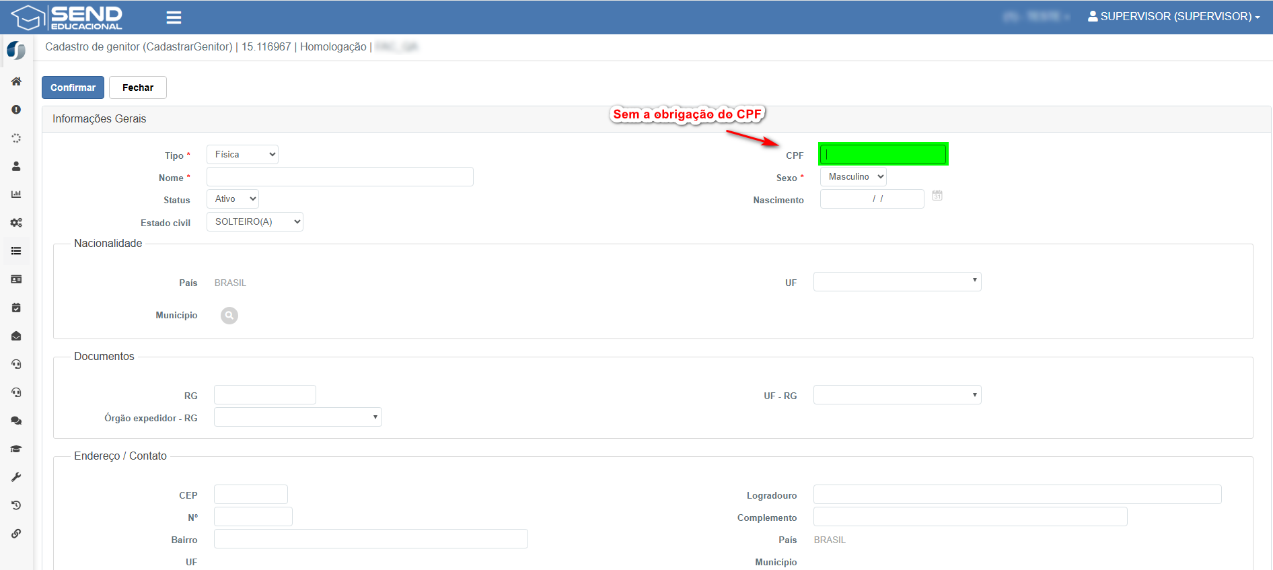Click the graduation cap sidebar icon

click(16, 449)
